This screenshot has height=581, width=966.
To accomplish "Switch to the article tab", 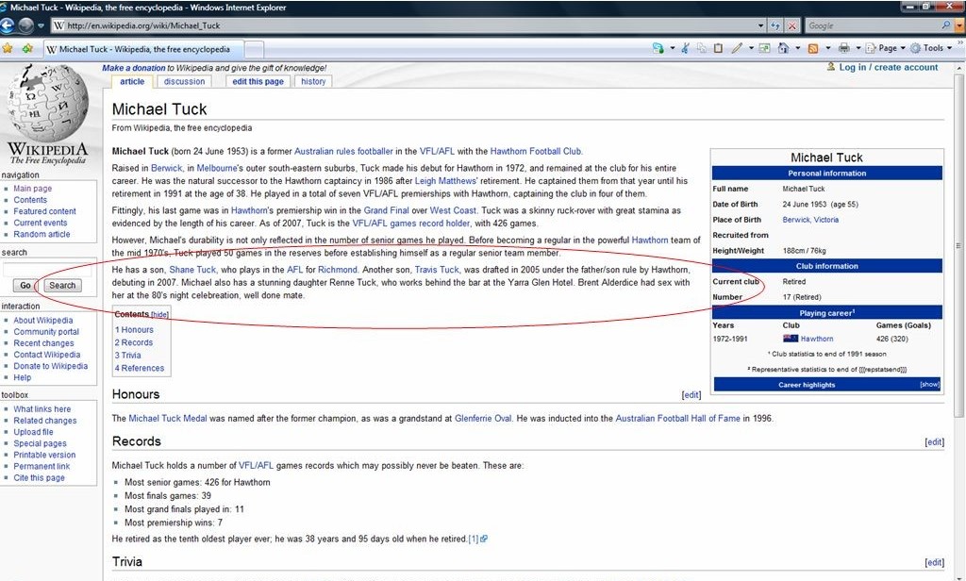I will (132, 81).
